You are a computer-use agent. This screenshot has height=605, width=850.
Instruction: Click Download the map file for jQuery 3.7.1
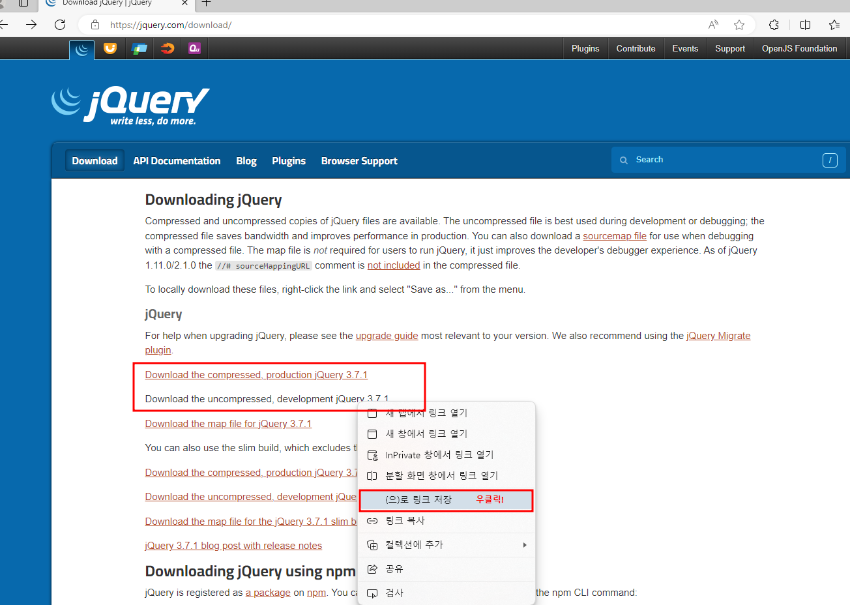(x=228, y=424)
